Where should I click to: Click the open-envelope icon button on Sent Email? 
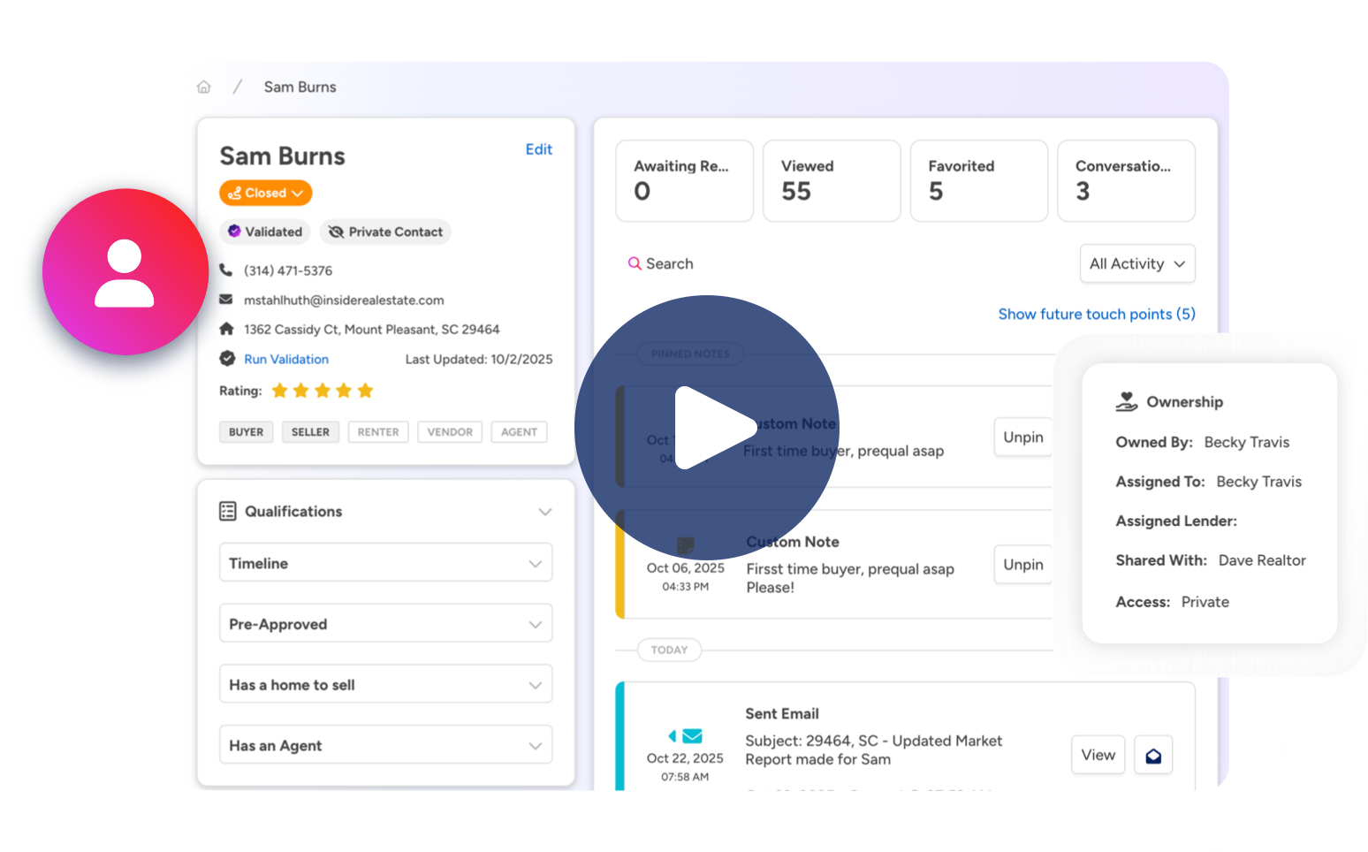(x=1153, y=756)
